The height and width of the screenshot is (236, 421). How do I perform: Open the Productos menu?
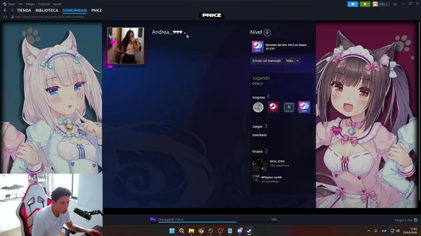[44, 4]
